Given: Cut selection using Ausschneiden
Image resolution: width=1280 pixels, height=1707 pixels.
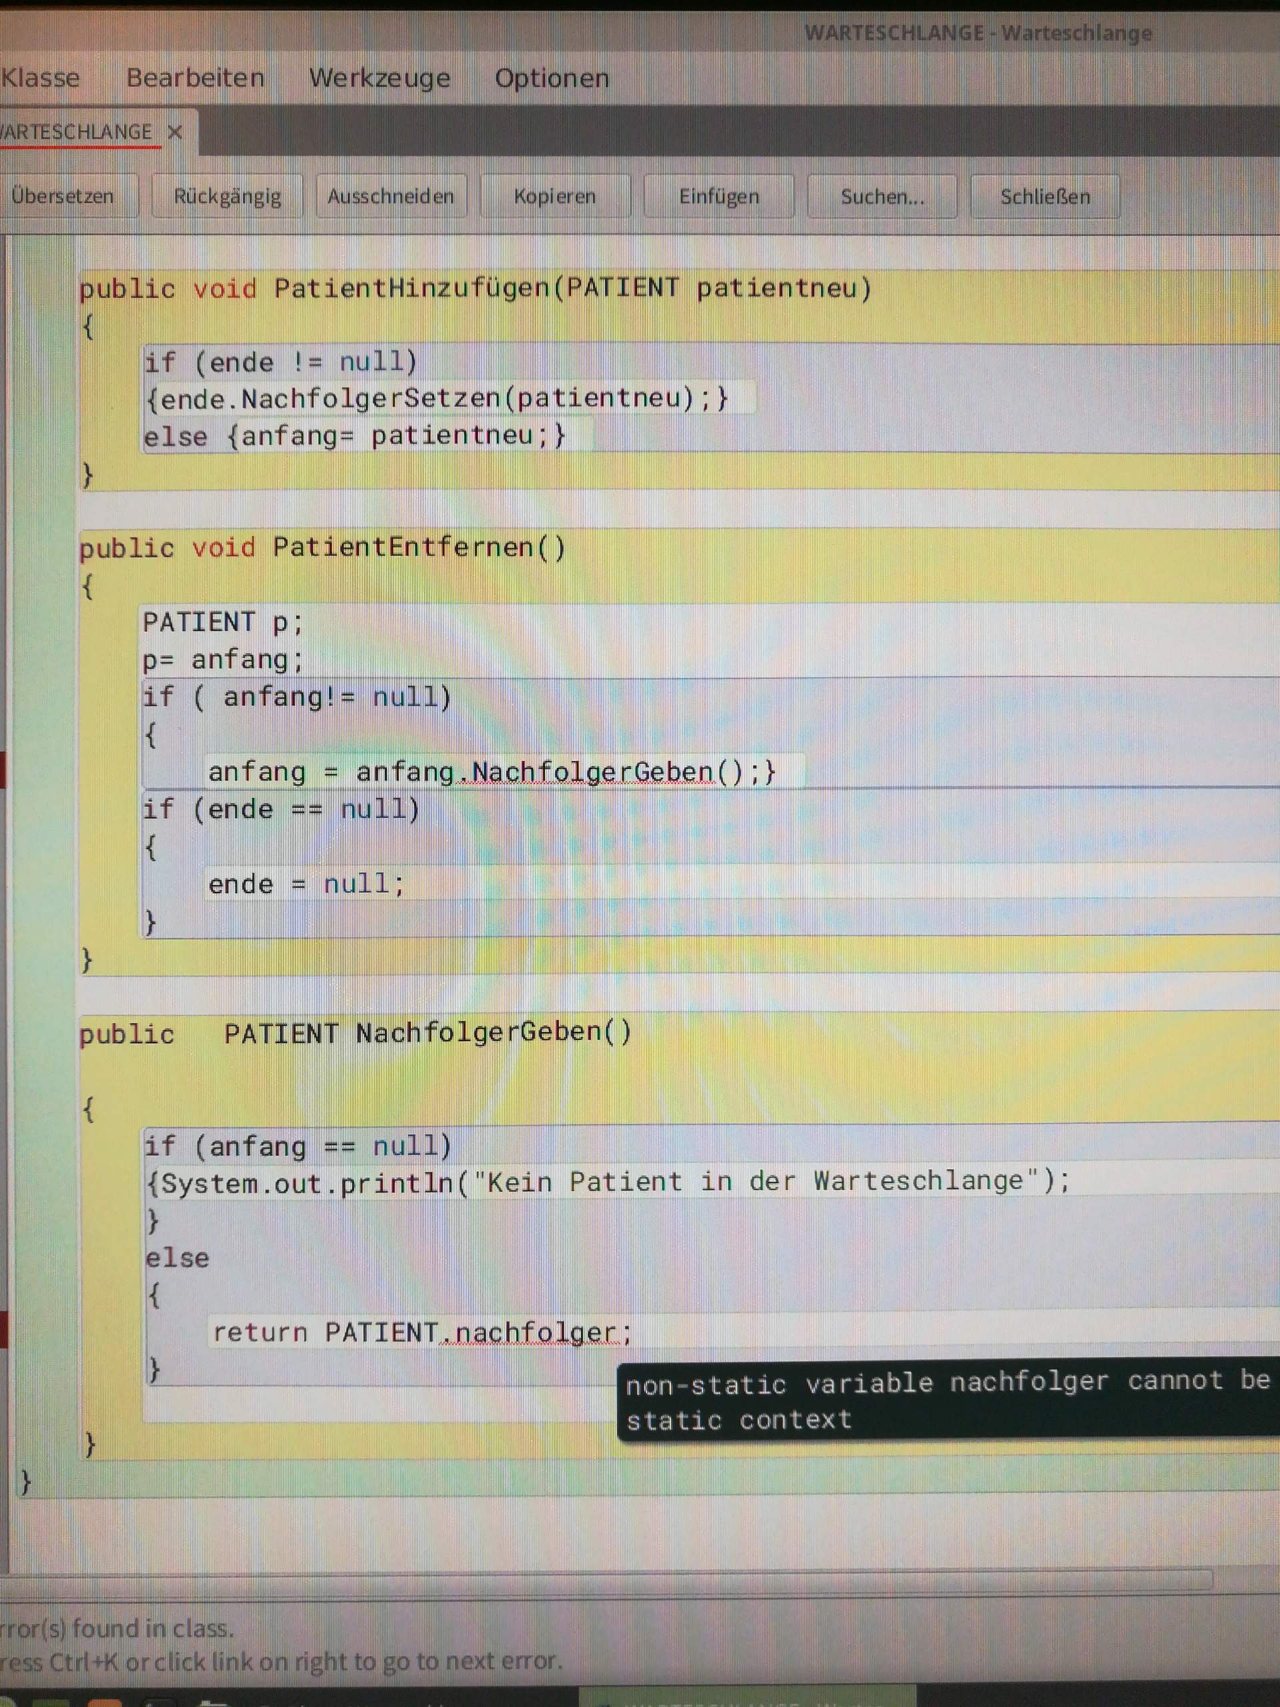Looking at the screenshot, I should point(391,196).
